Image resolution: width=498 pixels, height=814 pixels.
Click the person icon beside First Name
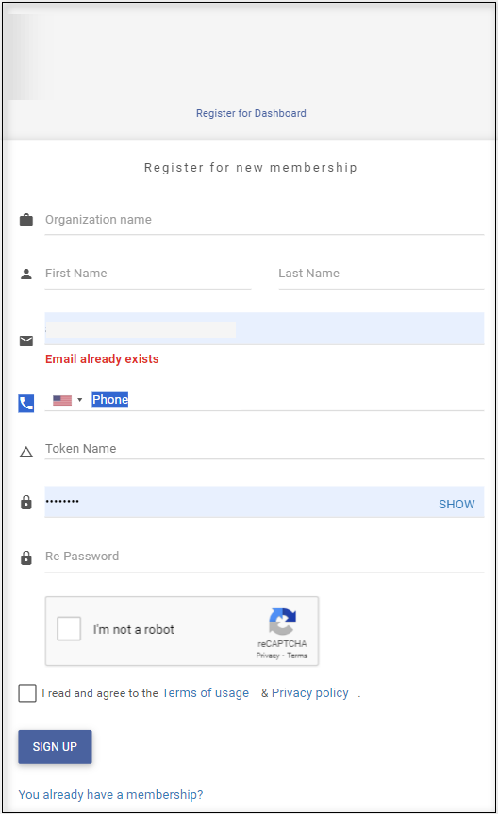point(26,274)
